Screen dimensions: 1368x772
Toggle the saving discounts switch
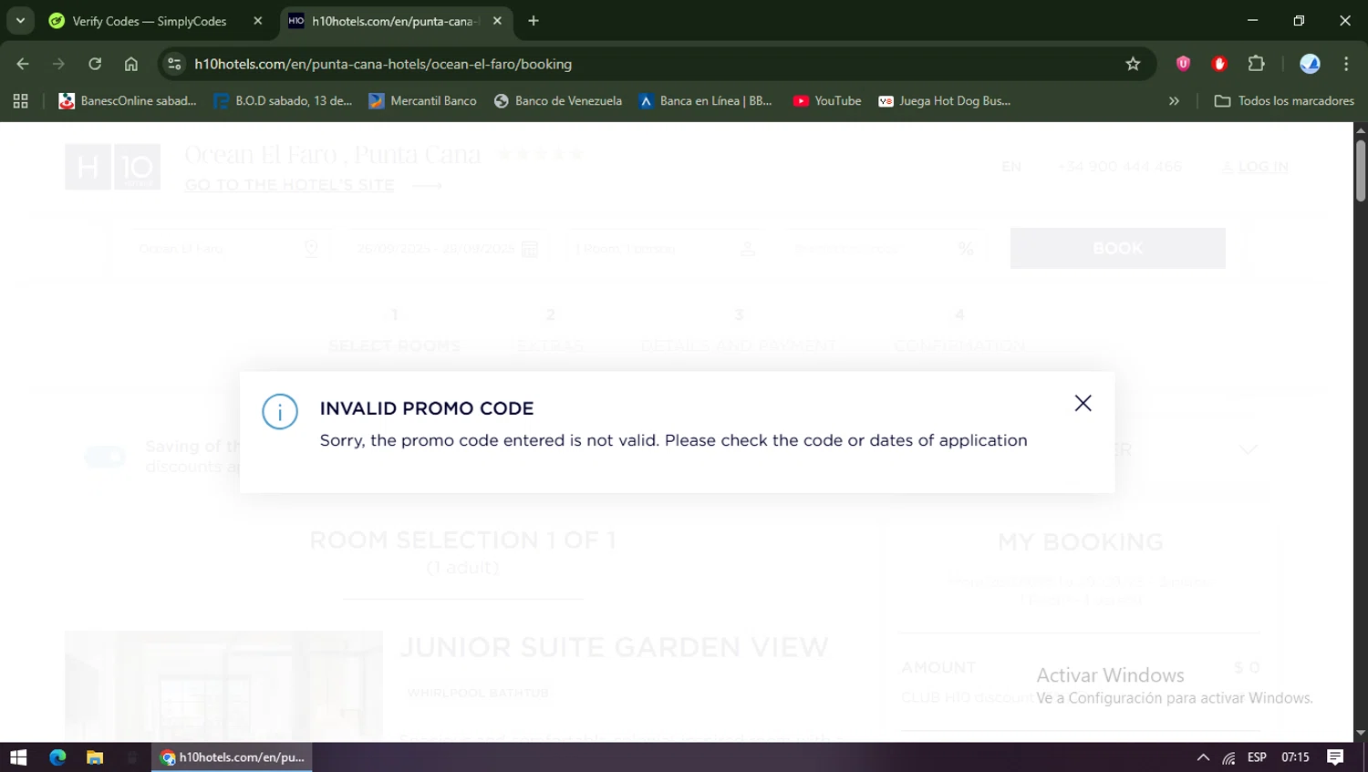tap(105, 457)
